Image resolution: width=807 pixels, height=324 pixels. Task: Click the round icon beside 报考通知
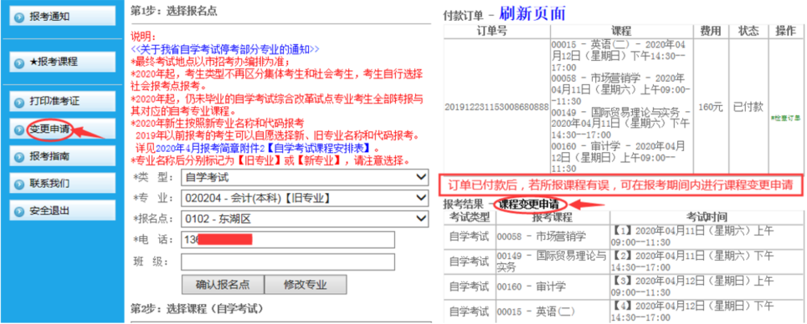point(19,17)
